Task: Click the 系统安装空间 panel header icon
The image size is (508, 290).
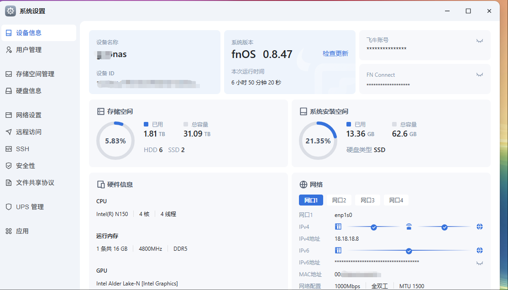Action: coord(303,111)
